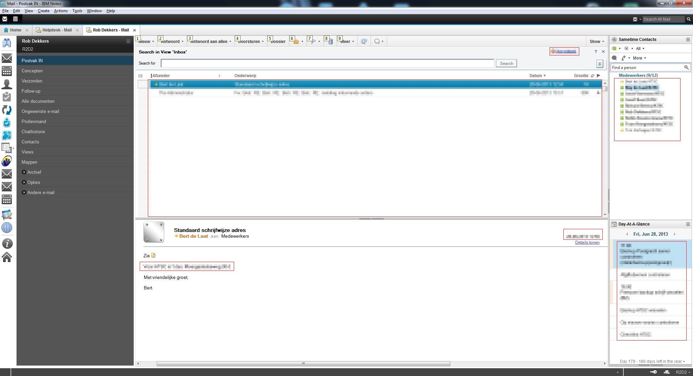This screenshot has width=693, height=376.
Task: Open the Actions menu
Action: [61, 11]
